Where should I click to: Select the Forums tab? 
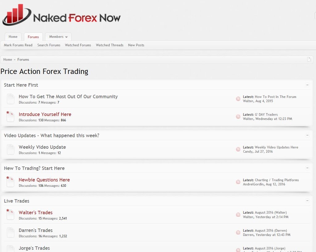tap(33, 37)
